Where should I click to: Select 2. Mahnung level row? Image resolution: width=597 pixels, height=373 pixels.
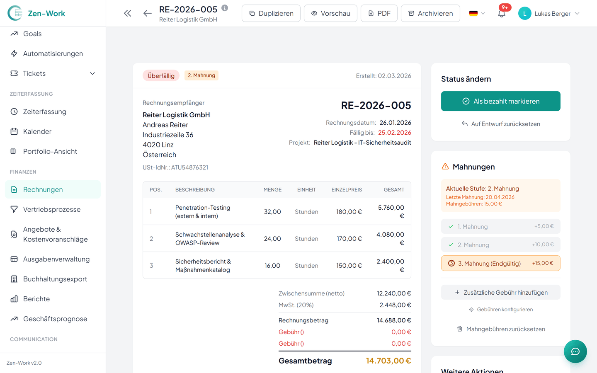(501, 245)
